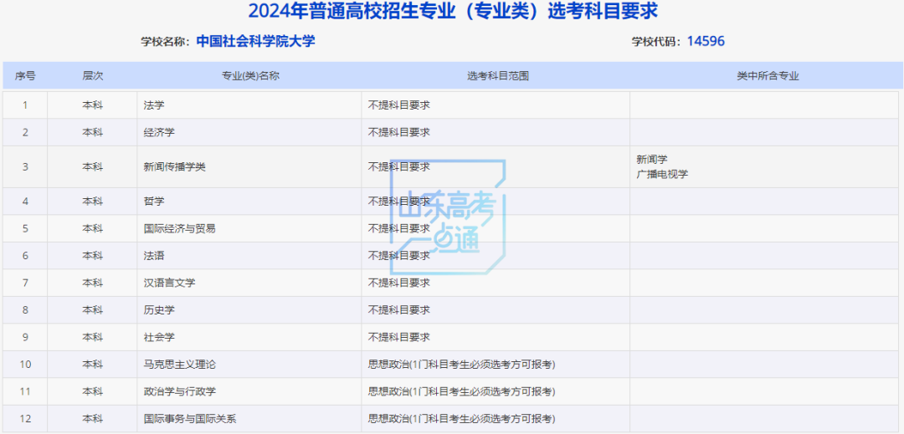Image resolution: width=904 pixels, height=434 pixels.
Task: Select the 新闻传播学类 major cell
Action: click(x=249, y=167)
